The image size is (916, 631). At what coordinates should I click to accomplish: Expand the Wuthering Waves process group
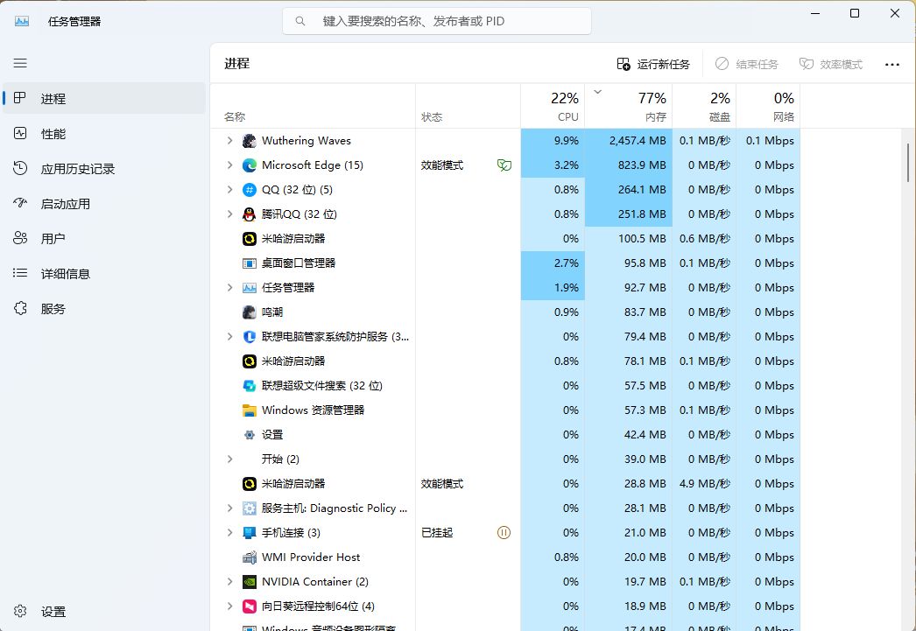tap(229, 141)
